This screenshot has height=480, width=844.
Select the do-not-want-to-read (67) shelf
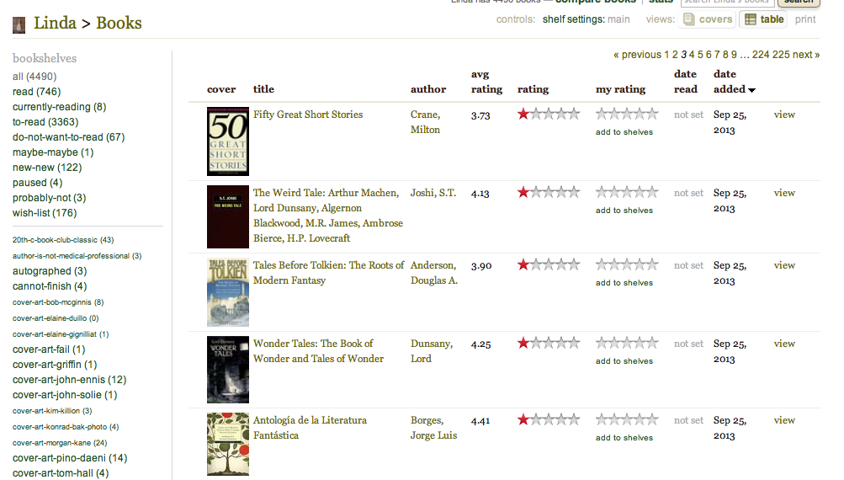(x=68, y=136)
